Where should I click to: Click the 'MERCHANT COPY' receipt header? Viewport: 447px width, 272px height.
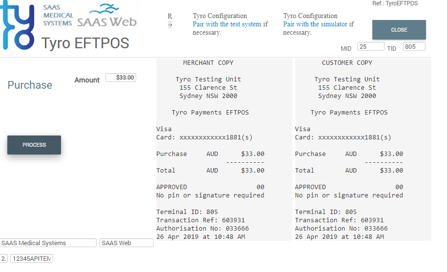[x=208, y=63]
